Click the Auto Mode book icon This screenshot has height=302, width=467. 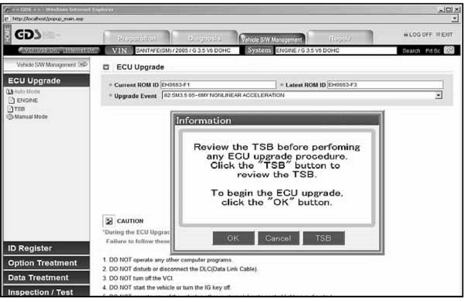click(x=10, y=92)
